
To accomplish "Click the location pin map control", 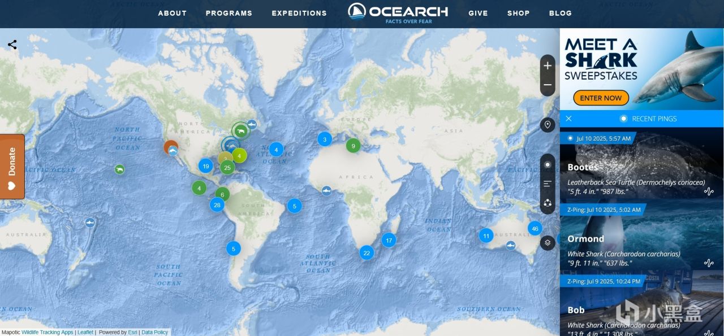I will coord(548,125).
